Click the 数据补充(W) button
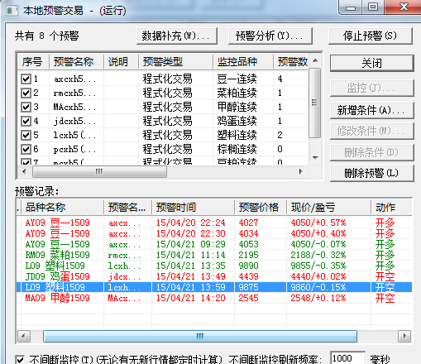 pyautogui.click(x=177, y=36)
